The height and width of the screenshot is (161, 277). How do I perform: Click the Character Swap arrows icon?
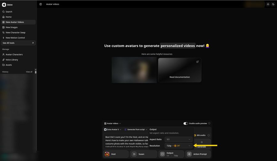coord(3,33)
